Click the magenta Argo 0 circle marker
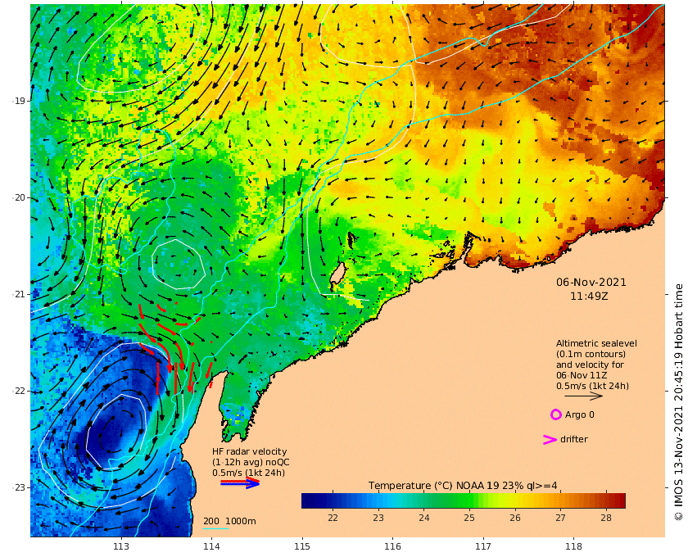688x557 pixels. 555,414
